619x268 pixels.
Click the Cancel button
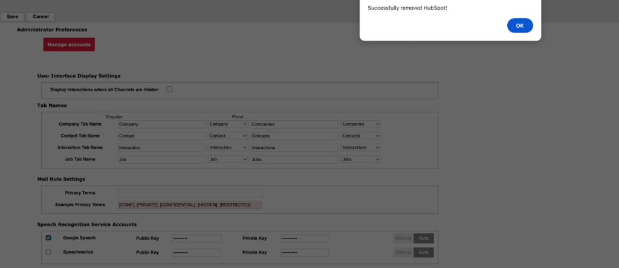(41, 17)
